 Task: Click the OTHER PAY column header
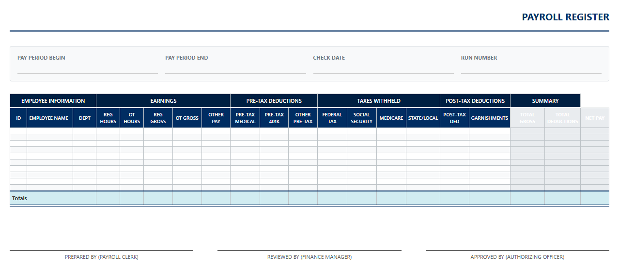click(216, 118)
